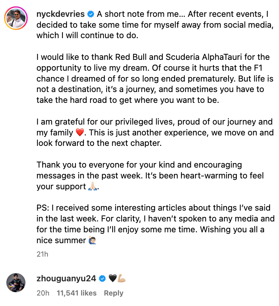Open zhouguanyu24 profile avatar
This screenshot has height=306, width=279.
pyautogui.click(x=16, y=282)
